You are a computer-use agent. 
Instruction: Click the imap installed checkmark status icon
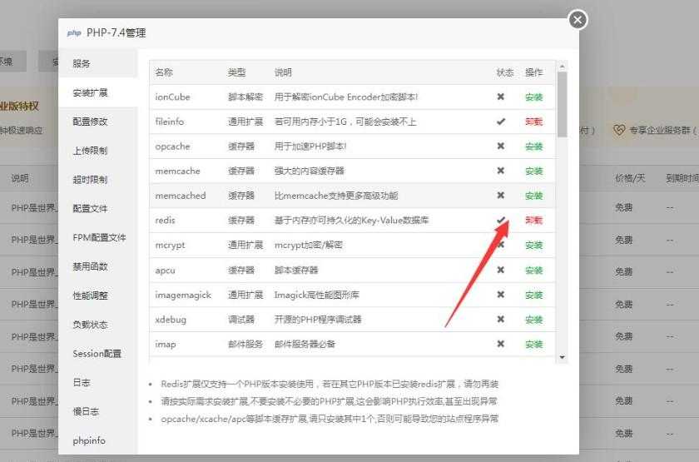[x=501, y=344]
